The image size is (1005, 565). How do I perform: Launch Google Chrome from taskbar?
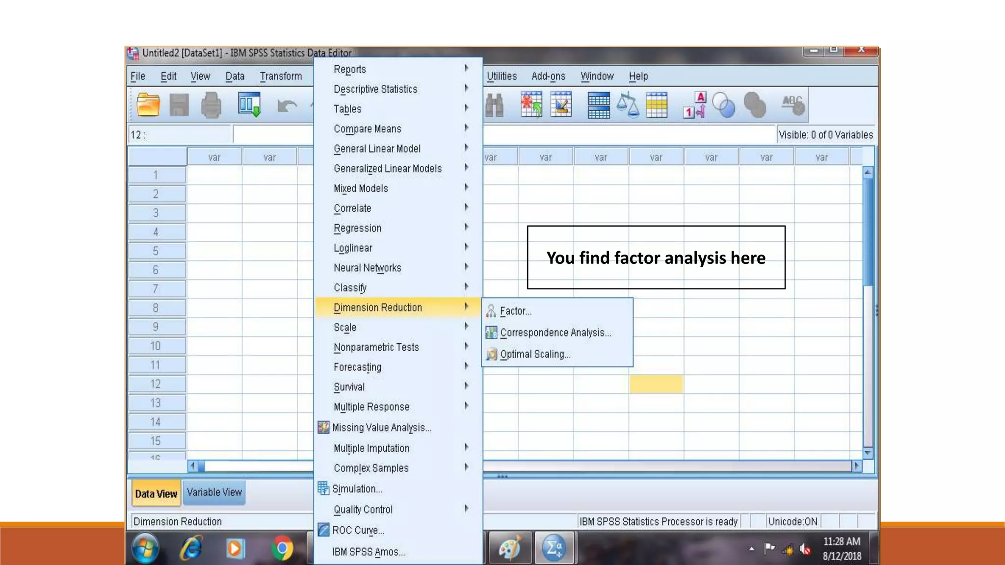[282, 548]
